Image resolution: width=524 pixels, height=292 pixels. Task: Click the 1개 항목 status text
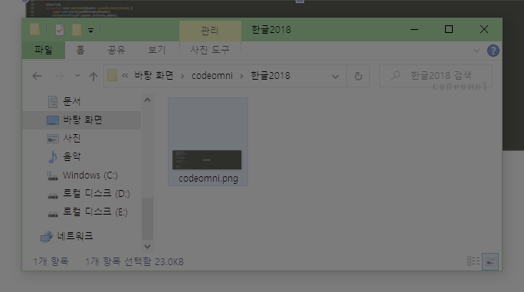click(51, 261)
